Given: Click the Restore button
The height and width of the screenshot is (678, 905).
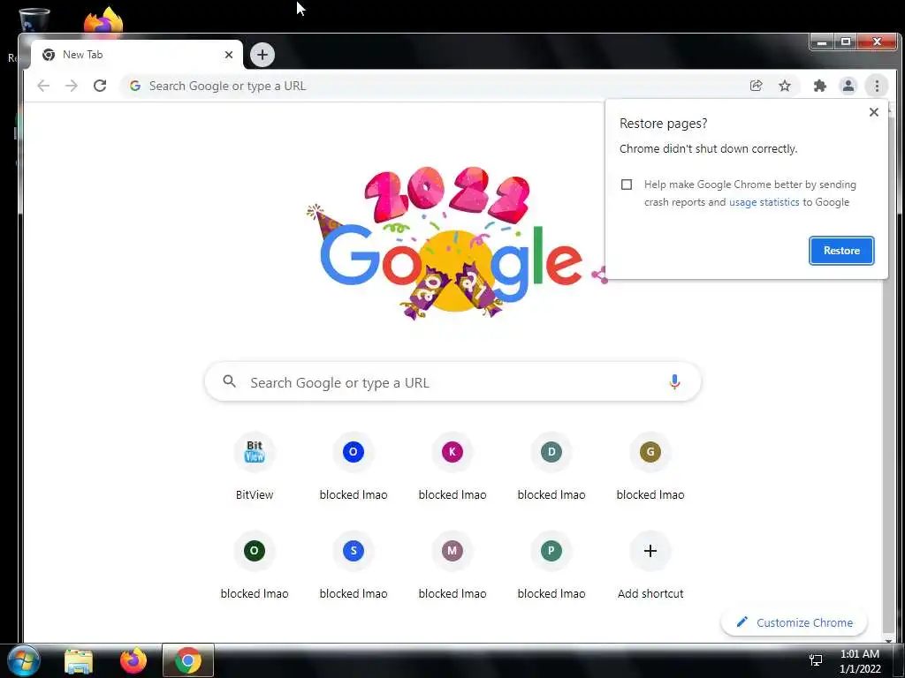Looking at the screenshot, I should point(841,251).
